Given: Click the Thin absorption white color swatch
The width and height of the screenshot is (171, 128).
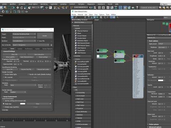Looking at the screenshot, I should tap(161, 80).
